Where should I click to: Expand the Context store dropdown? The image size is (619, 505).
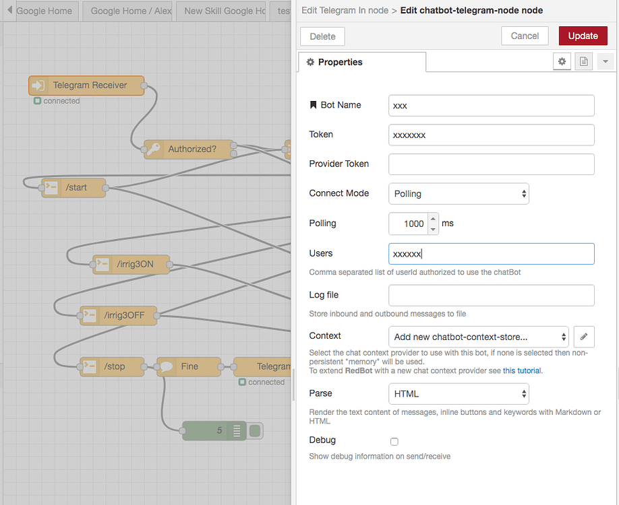pyautogui.click(x=479, y=337)
